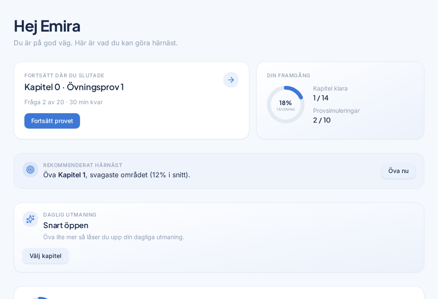Start practicing with the Öva nu button

pos(398,171)
